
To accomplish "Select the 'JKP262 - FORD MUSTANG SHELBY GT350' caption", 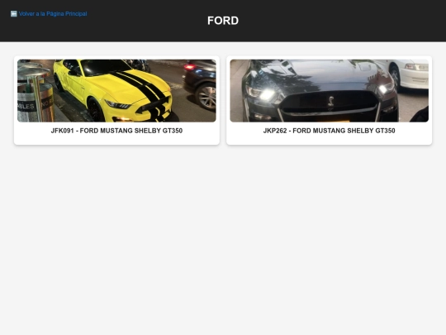I will tap(329, 131).
